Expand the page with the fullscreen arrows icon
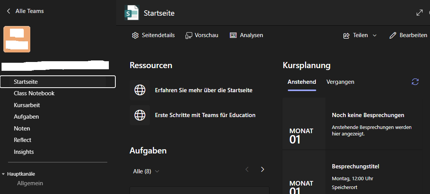 pyautogui.click(x=419, y=13)
